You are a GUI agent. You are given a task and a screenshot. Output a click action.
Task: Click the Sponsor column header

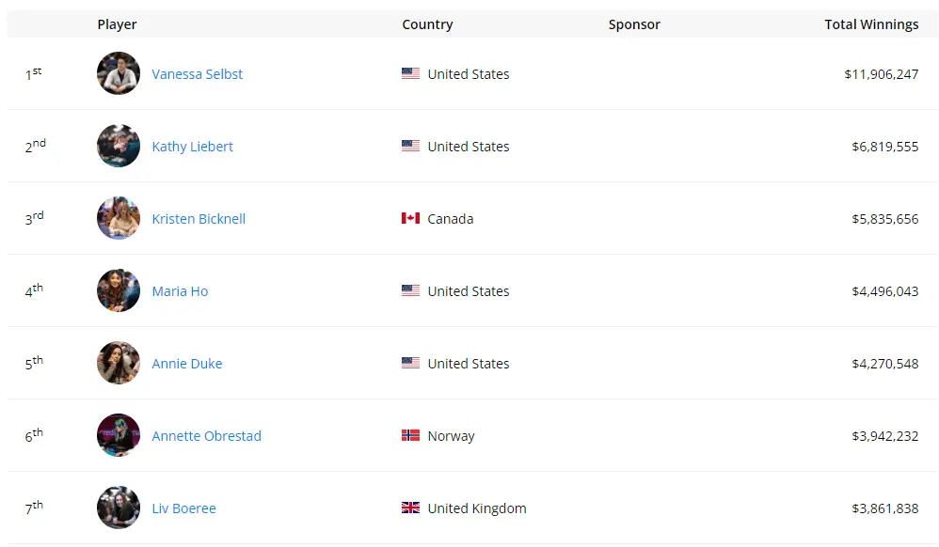(634, 24)
